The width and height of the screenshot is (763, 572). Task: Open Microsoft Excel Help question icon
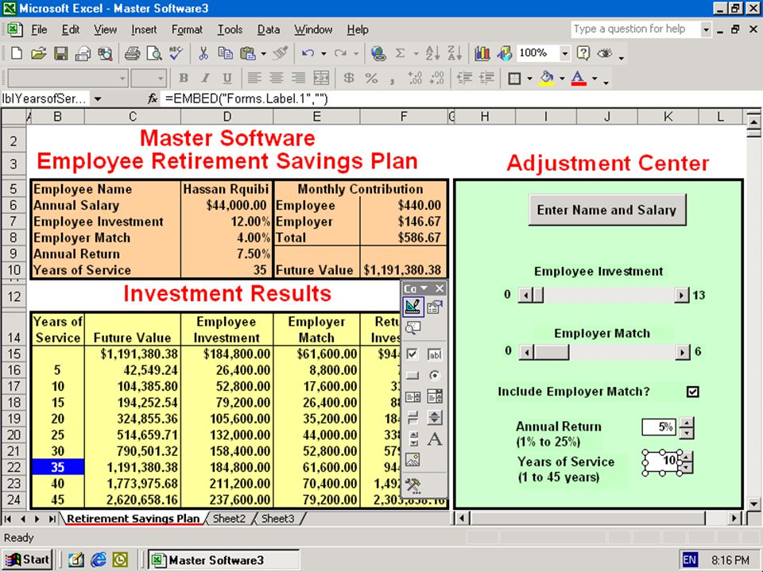[x=583, y=53]
